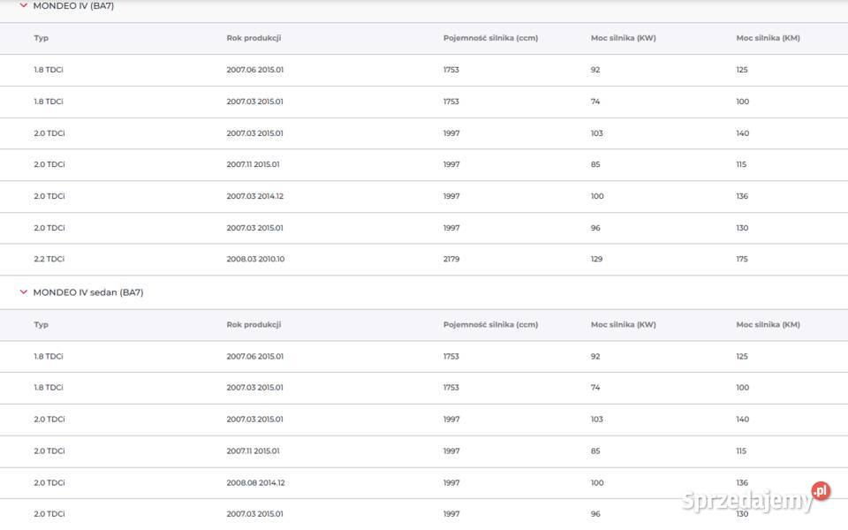Click '103' KW value in the sedan table

(x=596, y=419)
